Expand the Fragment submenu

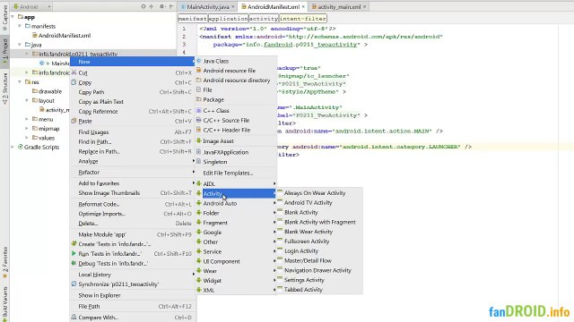pyautogui.click(x=236, y=223)
